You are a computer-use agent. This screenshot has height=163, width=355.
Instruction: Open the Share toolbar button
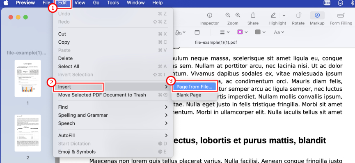(x=253, y=19)
